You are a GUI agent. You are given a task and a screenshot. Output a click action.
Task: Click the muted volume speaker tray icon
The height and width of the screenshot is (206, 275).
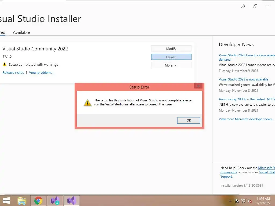(250, 201)
